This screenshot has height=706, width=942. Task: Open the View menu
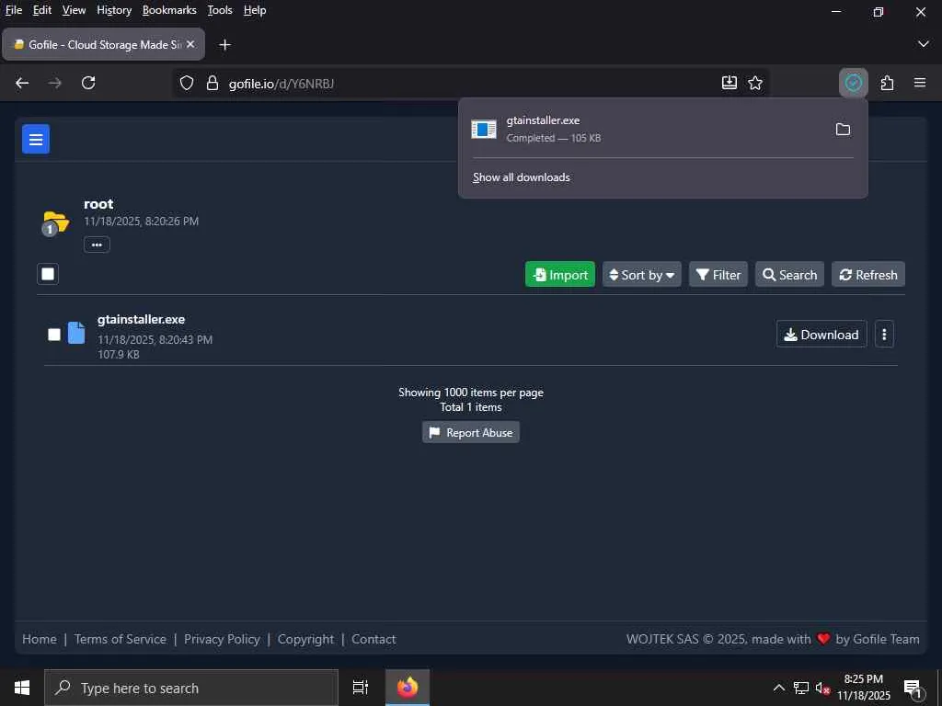click(x=74, y=10)
